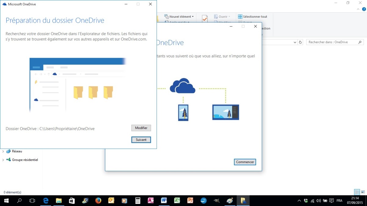Click the Modifier button for OneDrive folder

tap(141, 128)
